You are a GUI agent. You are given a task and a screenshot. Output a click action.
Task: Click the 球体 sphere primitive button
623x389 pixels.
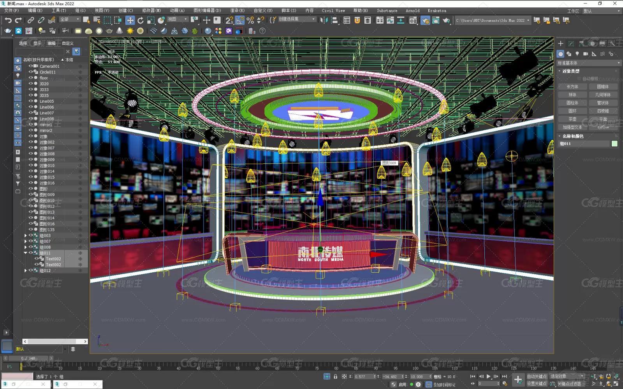(572, 95)
